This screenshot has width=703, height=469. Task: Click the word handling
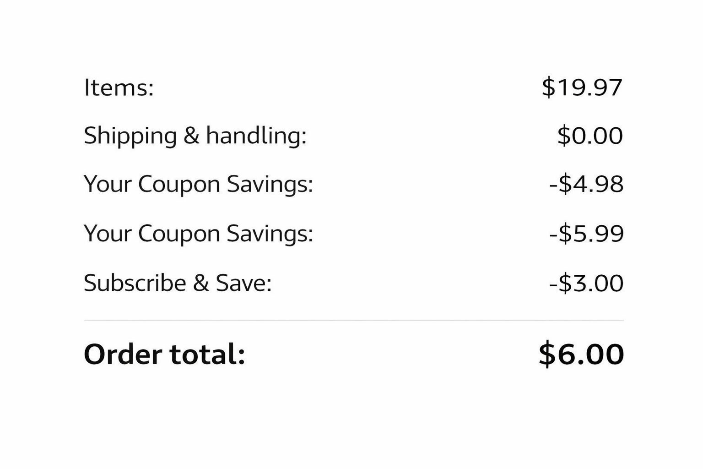coord(255,136)
